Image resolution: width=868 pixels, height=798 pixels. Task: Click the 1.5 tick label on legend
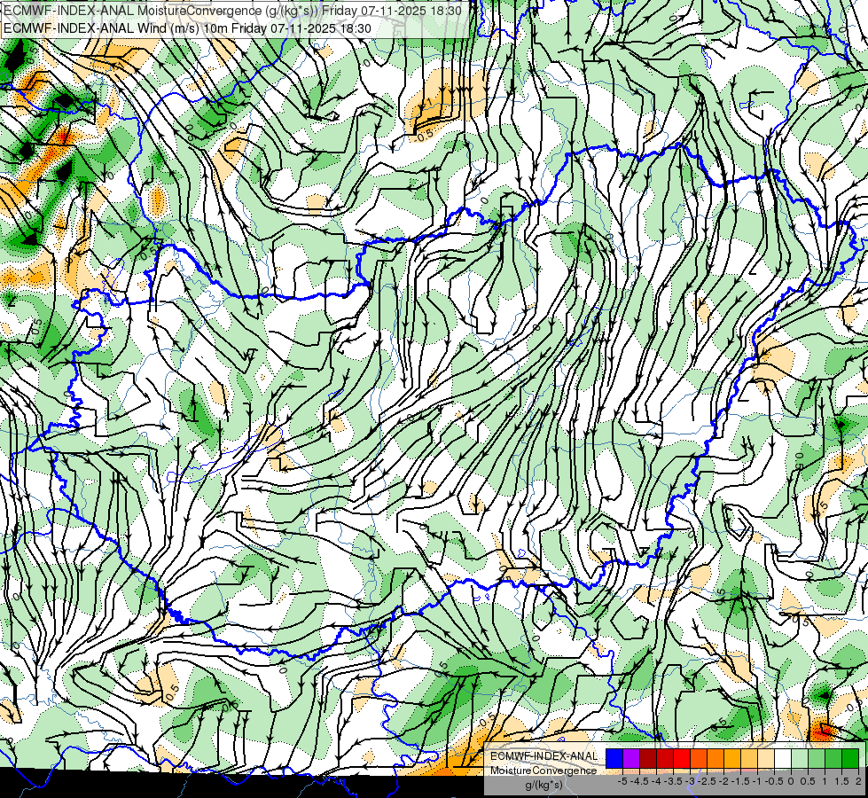tap(841, 781)
